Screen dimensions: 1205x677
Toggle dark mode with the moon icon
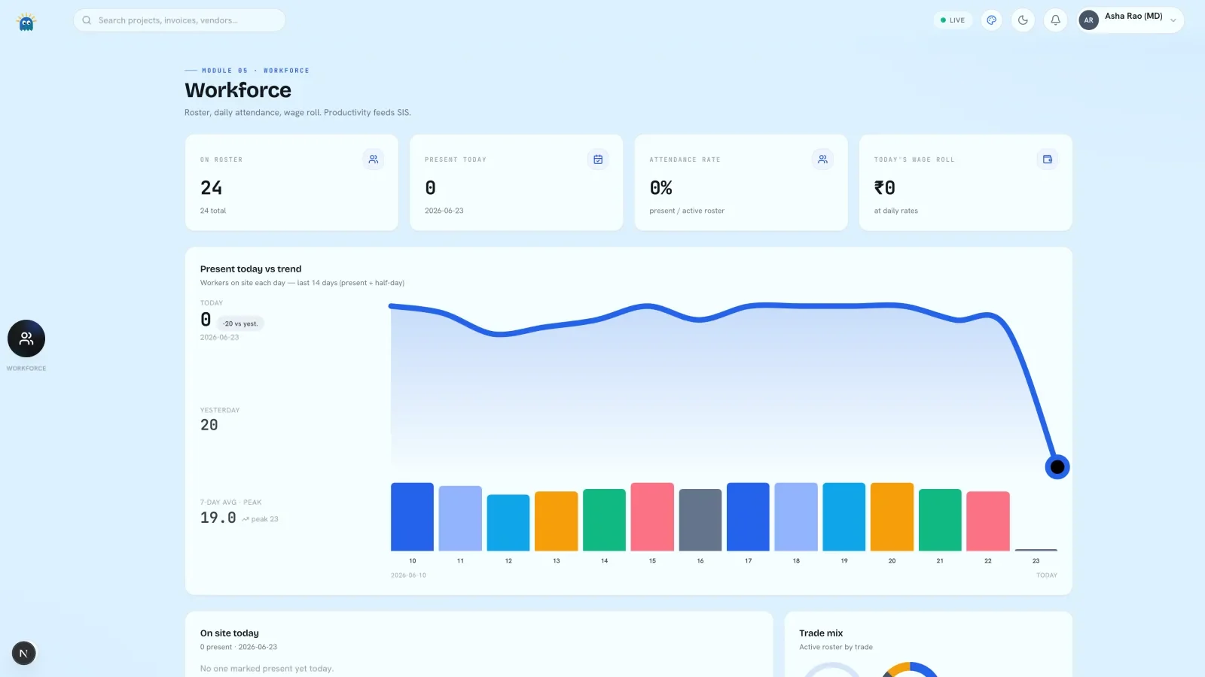[x=1023, y=20]
